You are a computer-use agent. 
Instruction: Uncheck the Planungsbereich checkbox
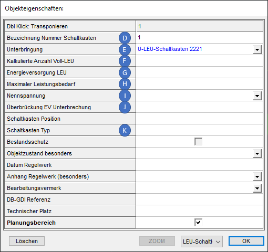coord(198,223)
